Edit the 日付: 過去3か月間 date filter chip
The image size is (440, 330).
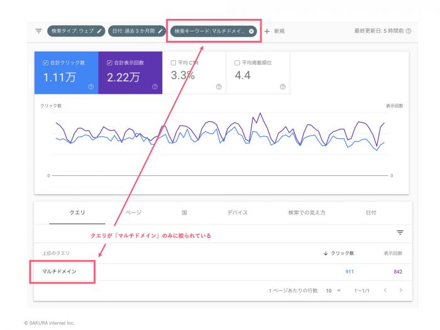click(x=137, y=31)
